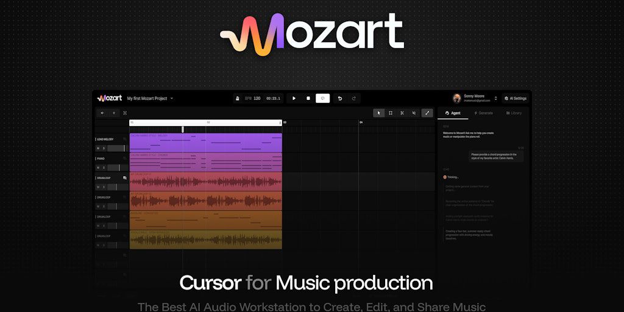This screenshot has height=312, width=624.
Task: Select the marquee selection box tool
Action: coord(391,113)
